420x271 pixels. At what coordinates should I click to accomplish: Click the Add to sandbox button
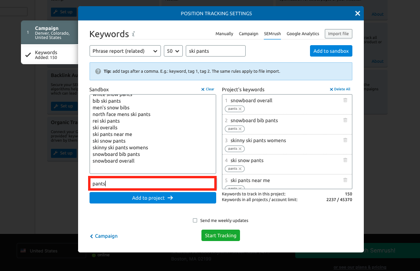pyautogui.click(x=331, y=51)
